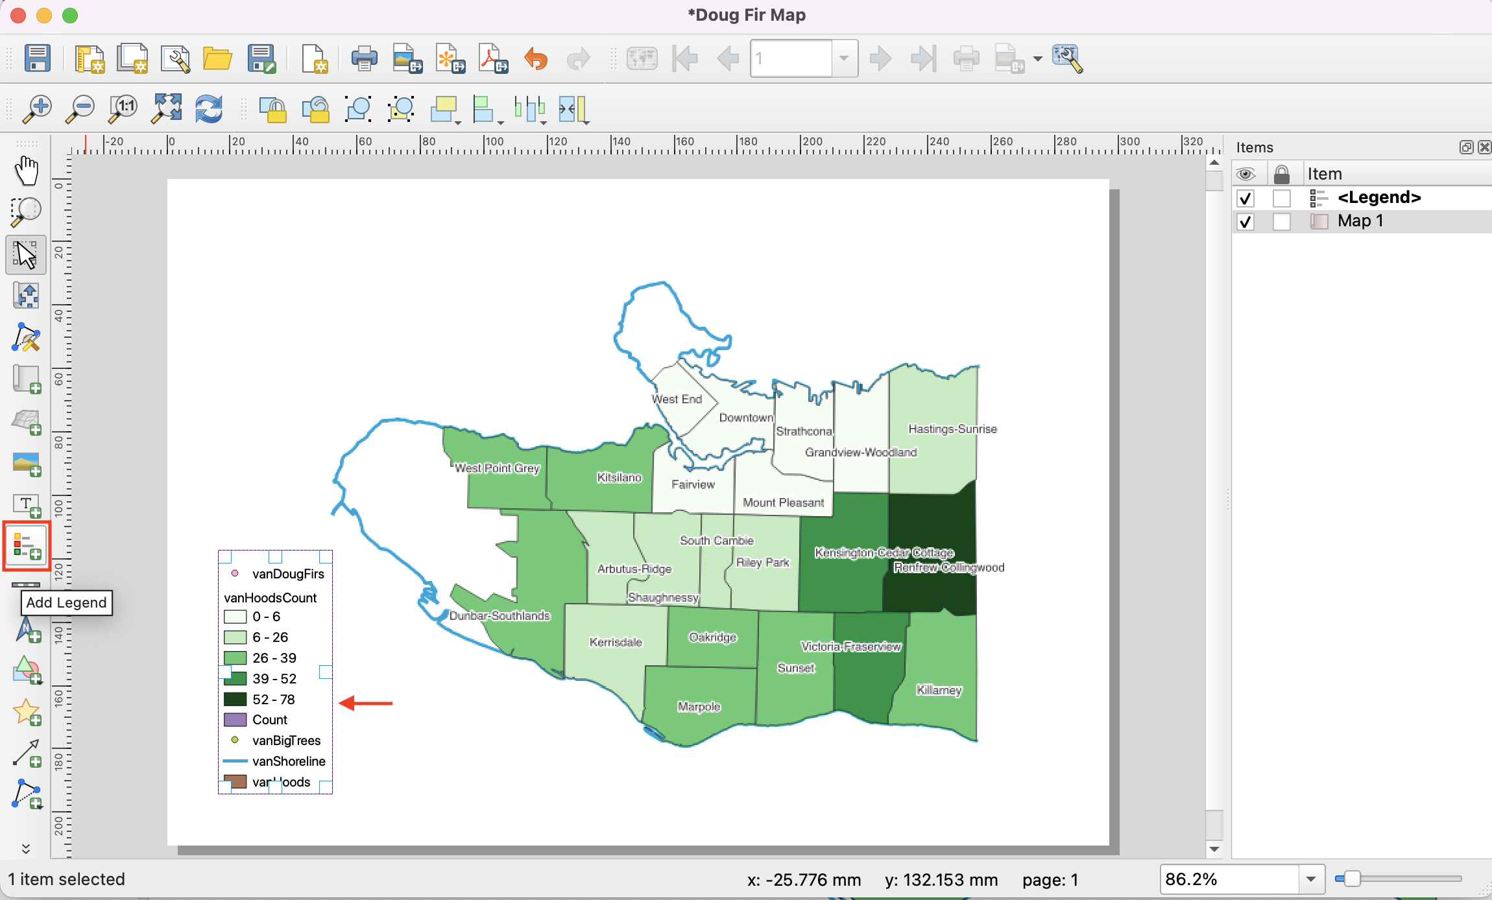The height and width of the screenshot is (900, 1492).
Task: Click the Save Project icon
Action: click(x=37, y=58)
